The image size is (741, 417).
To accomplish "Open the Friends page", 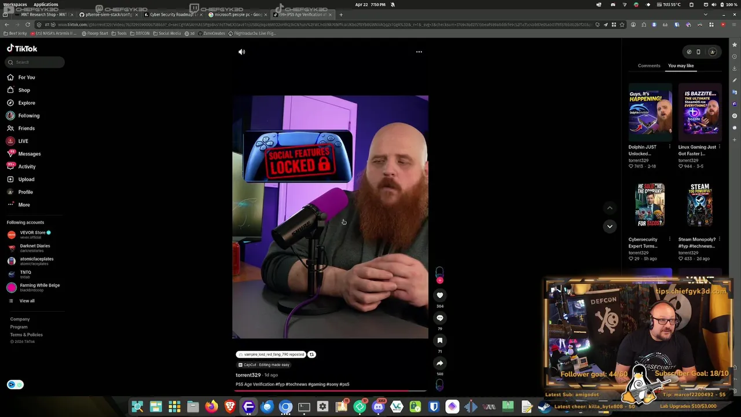I will (21, 128).
